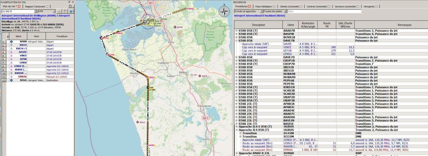Select the STAR 23L (T) BASI5E row
The width and height of the screenshot is (428, 156).
pos(331,124)
